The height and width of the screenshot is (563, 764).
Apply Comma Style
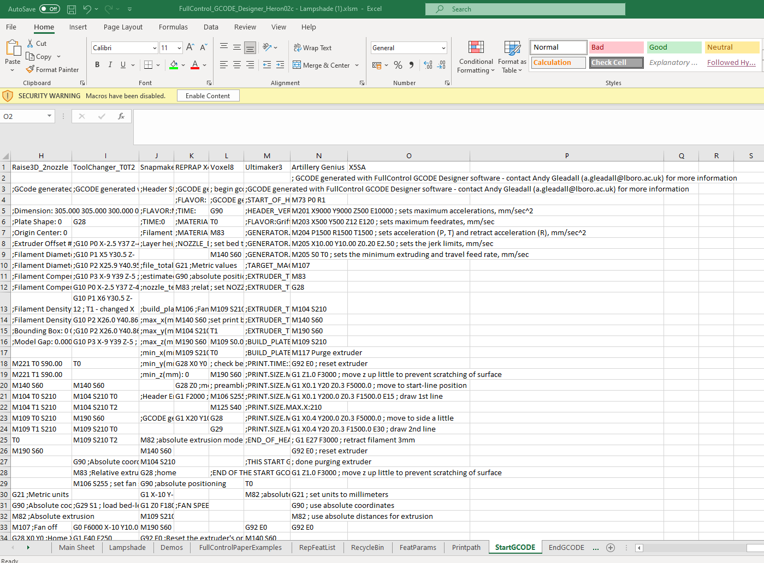411,65
